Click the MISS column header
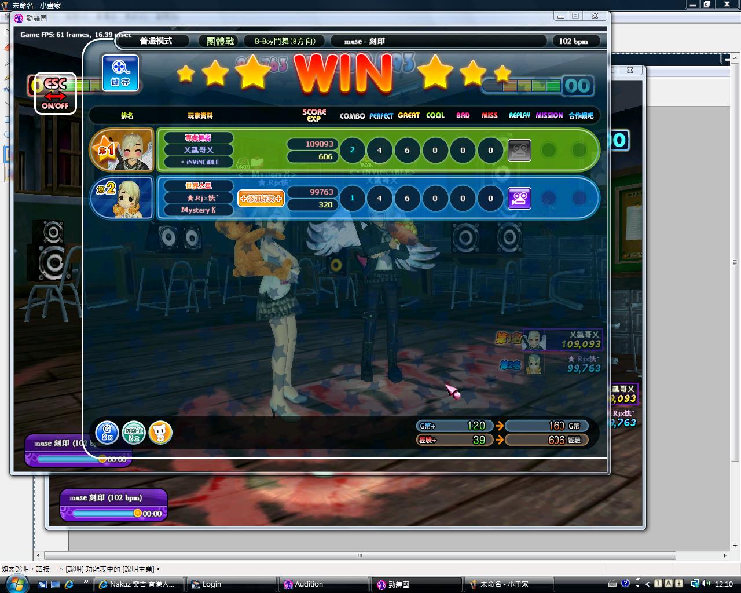741x593 pixels. 490,116
